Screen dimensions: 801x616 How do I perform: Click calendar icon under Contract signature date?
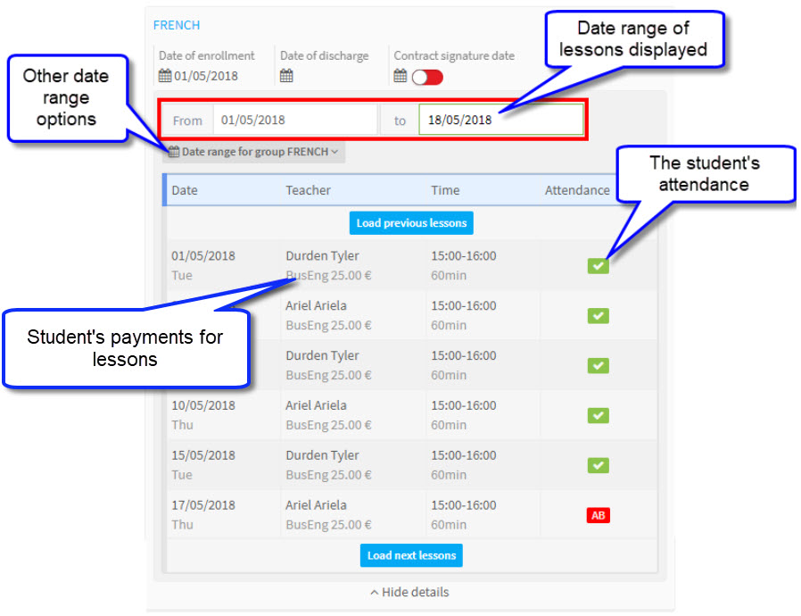[400, 76]
